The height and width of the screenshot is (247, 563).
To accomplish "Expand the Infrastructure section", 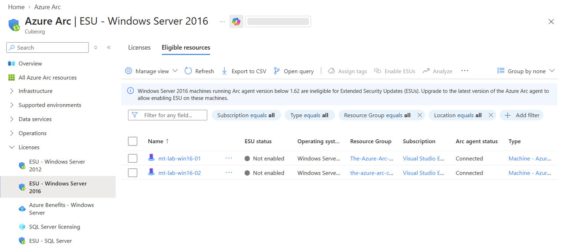I will point(11,91).
